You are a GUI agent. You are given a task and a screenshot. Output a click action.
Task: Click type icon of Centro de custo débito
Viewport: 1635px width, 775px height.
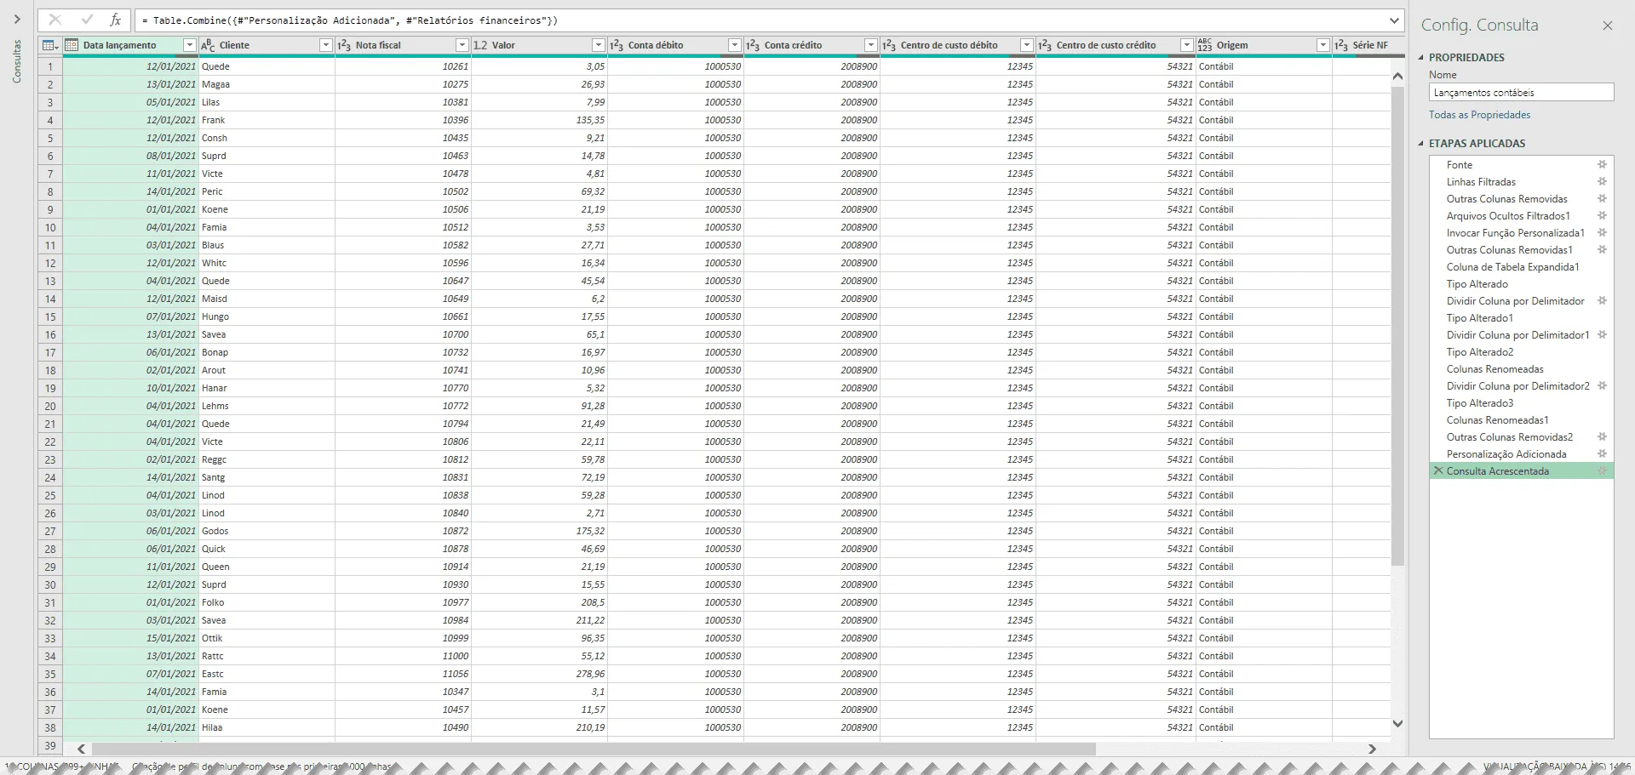click(x=889, y=45)
